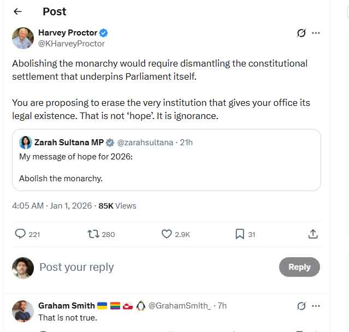Click Grok icon on Harvey Proctor's post

301,33
